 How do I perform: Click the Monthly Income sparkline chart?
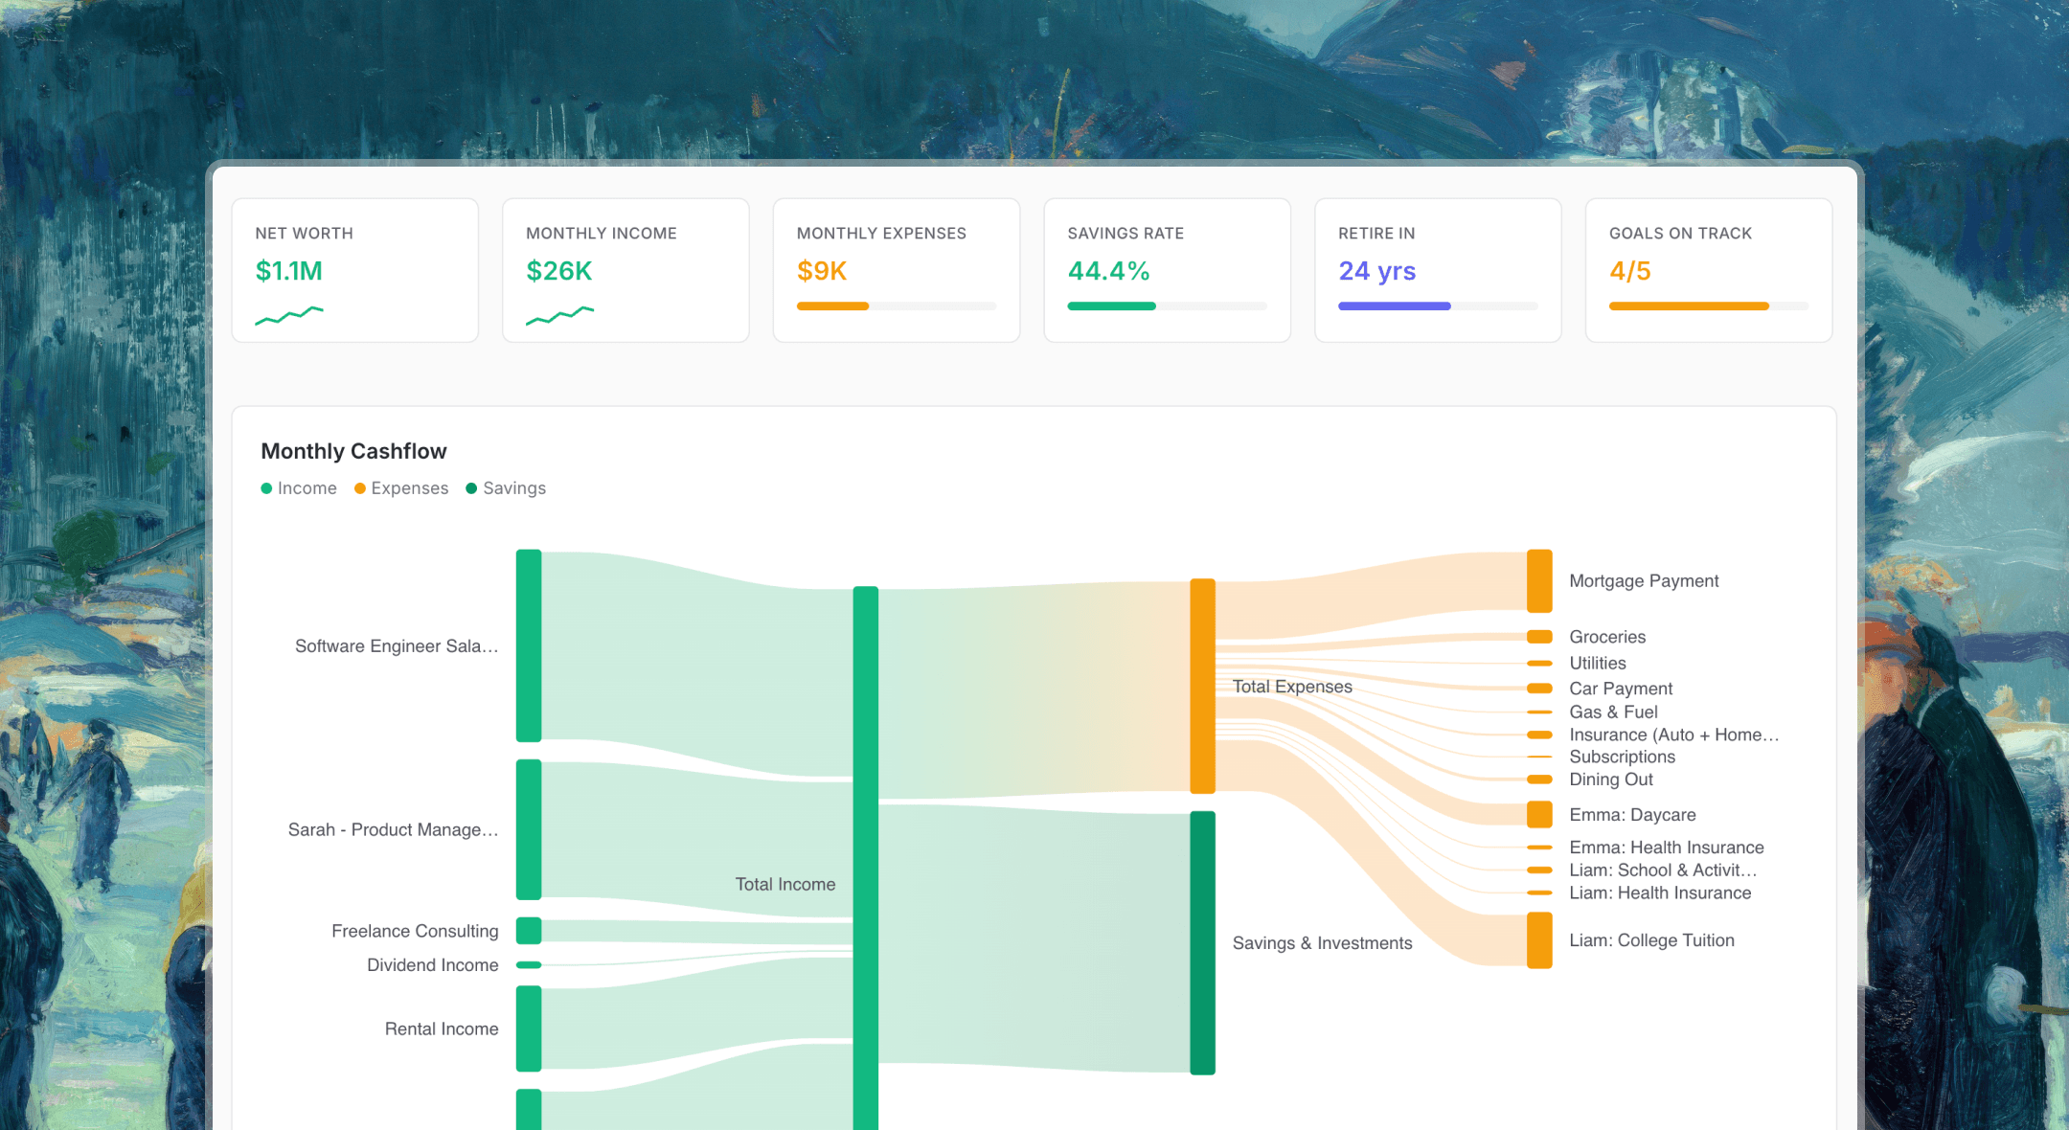(560, 315)
